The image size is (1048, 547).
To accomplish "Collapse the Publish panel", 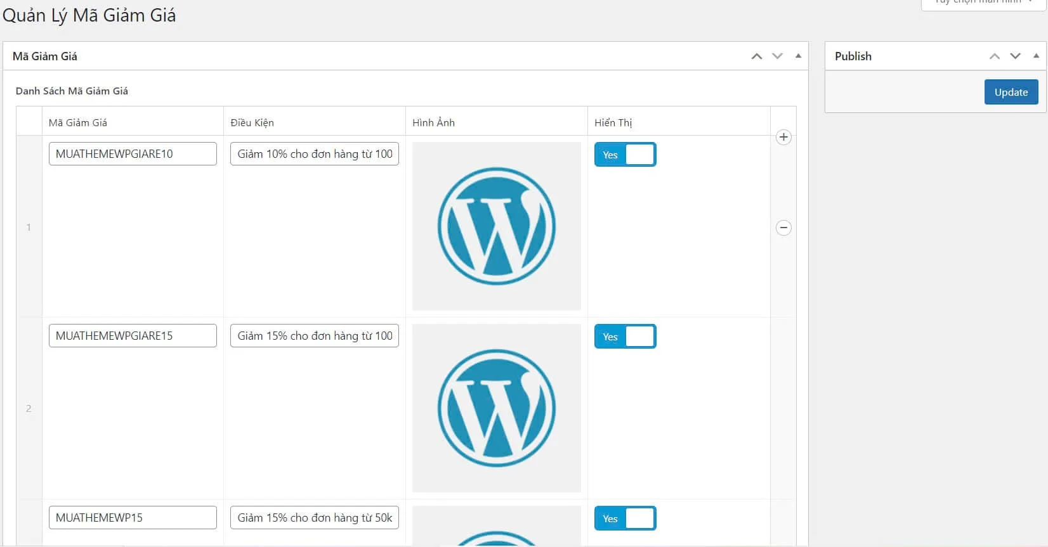I will click(1036, 56).
